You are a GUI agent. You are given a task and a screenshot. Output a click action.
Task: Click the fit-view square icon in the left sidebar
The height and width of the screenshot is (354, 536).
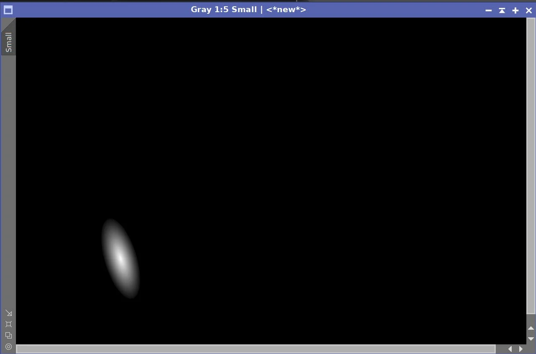tap(8, 324)
